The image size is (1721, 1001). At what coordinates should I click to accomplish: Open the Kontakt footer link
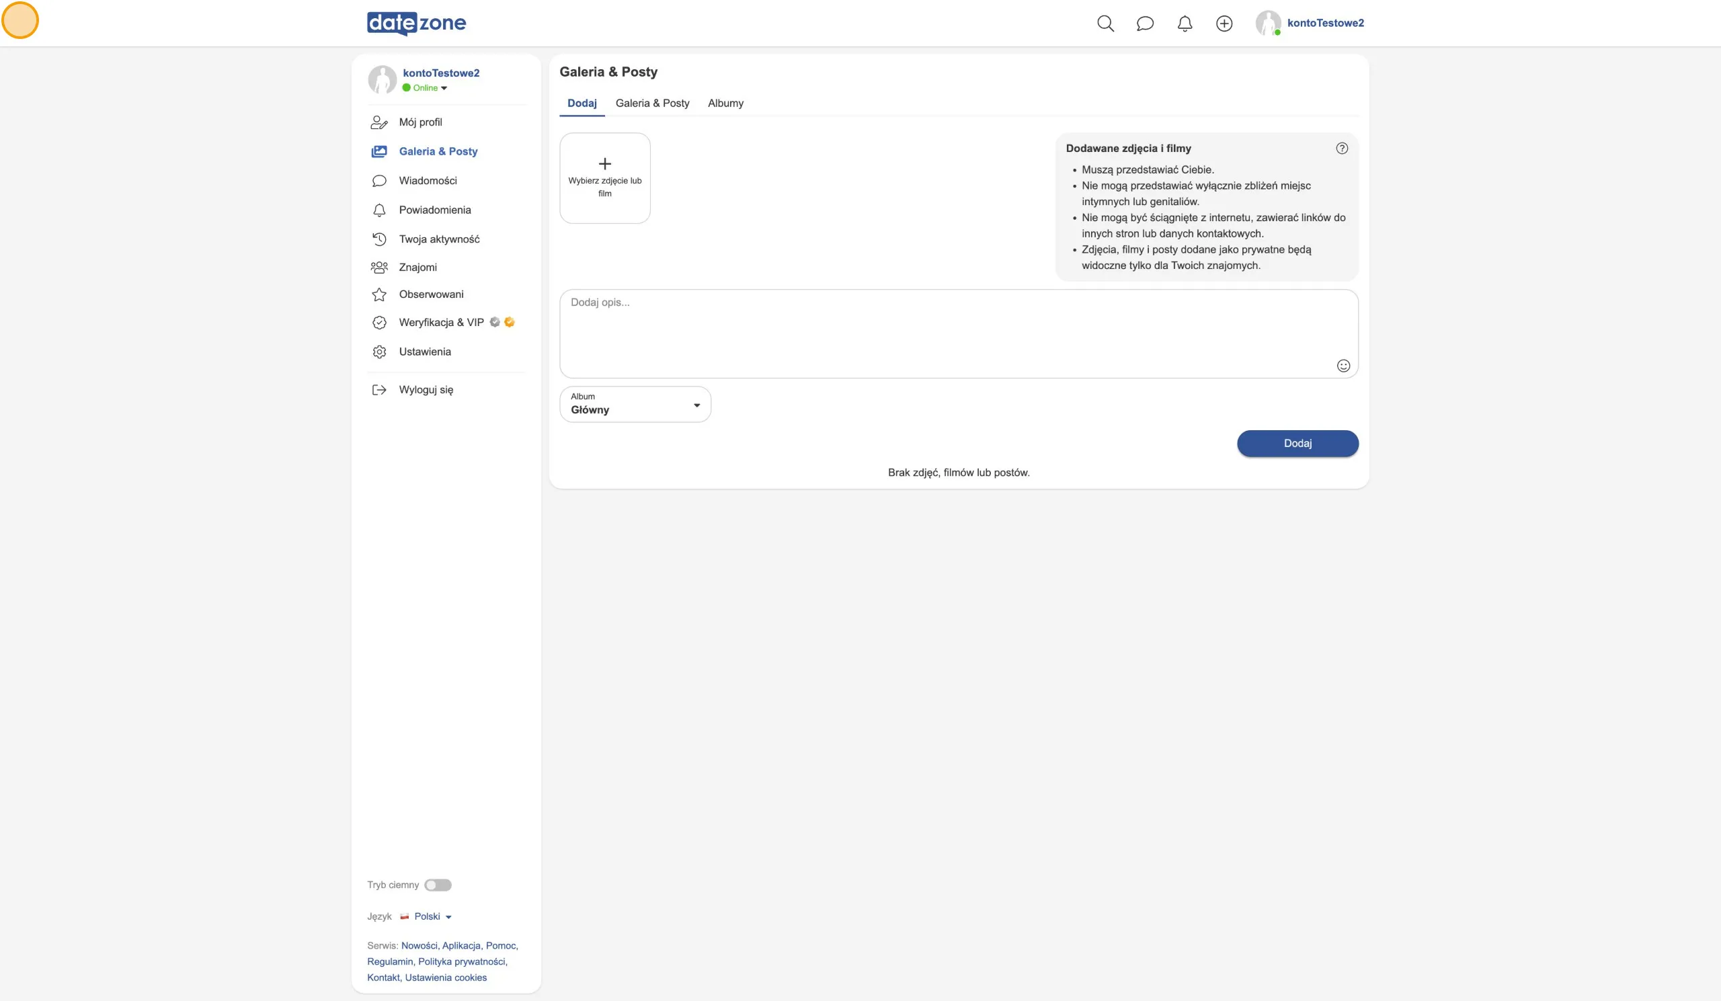pos(383,977)
